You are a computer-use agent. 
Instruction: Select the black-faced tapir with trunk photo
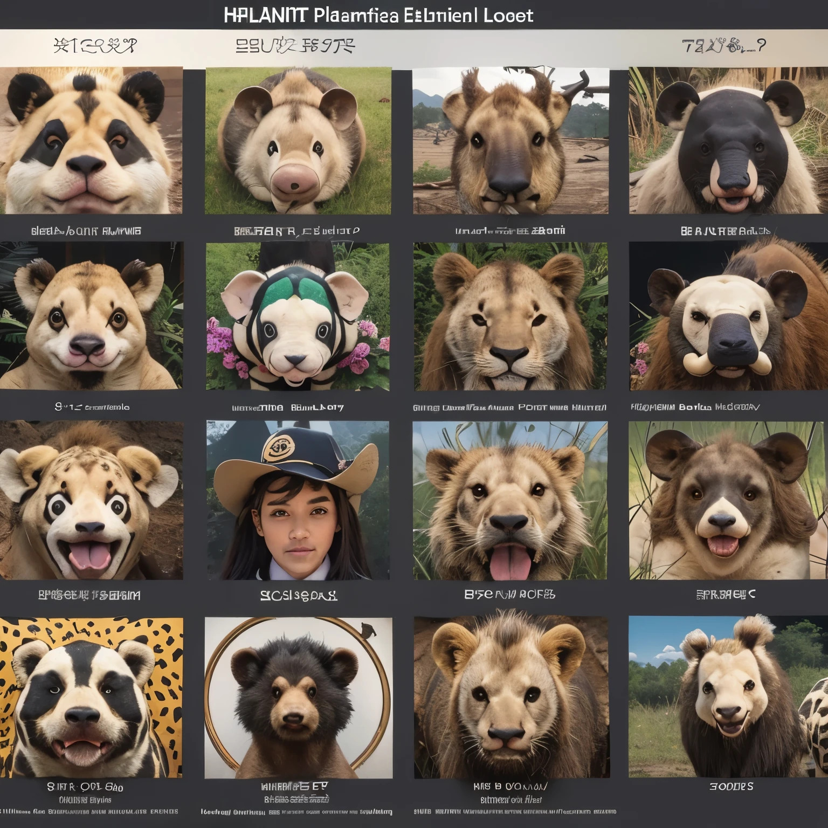pyautogui.click(x=728, y=141)
